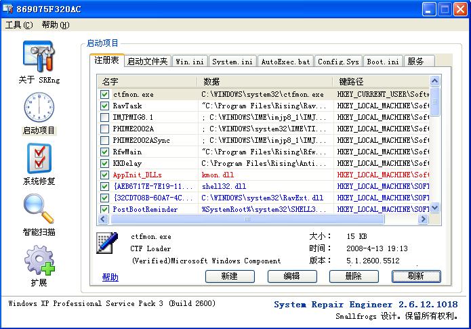Click the HKEY_CURRENT_USER key path cell
This screenshot has width=471, height=329.
click(383, 94)
